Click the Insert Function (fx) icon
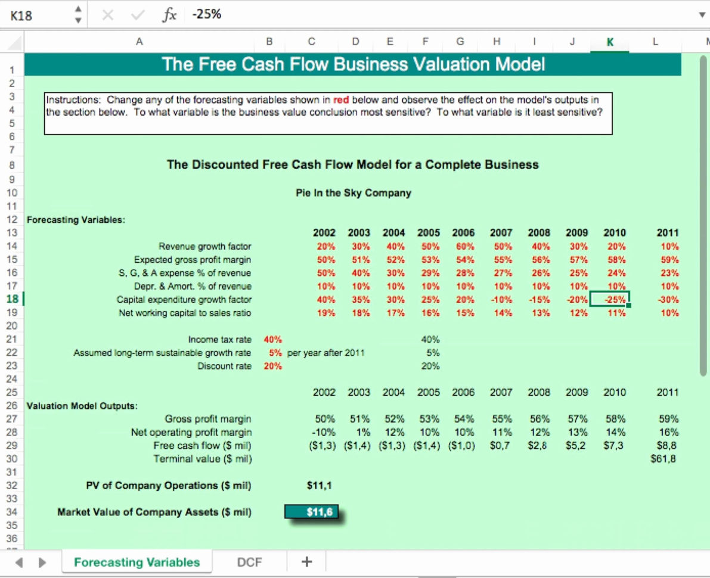 (x=169, y=15)
